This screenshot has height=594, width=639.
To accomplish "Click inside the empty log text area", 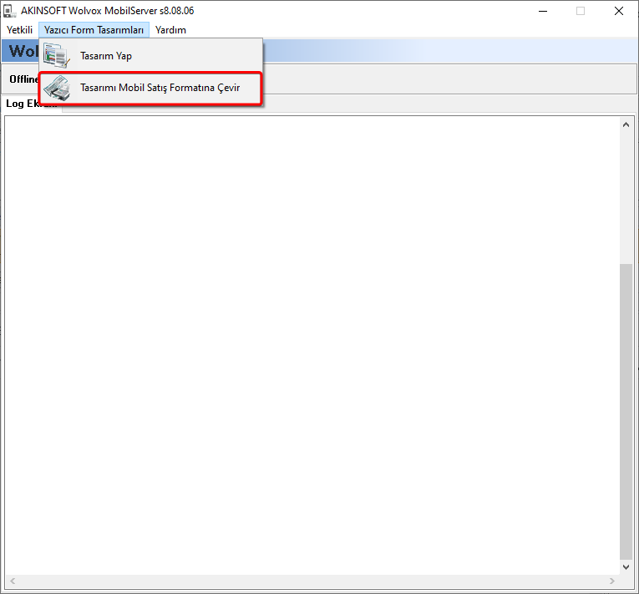I will click(x=312, y=346).
